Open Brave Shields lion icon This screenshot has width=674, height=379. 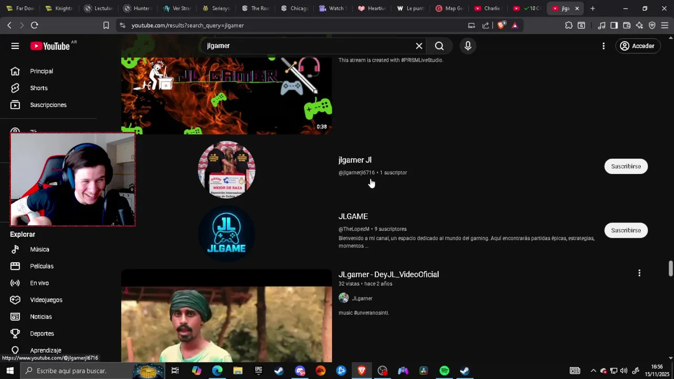[x=501, y=25]
